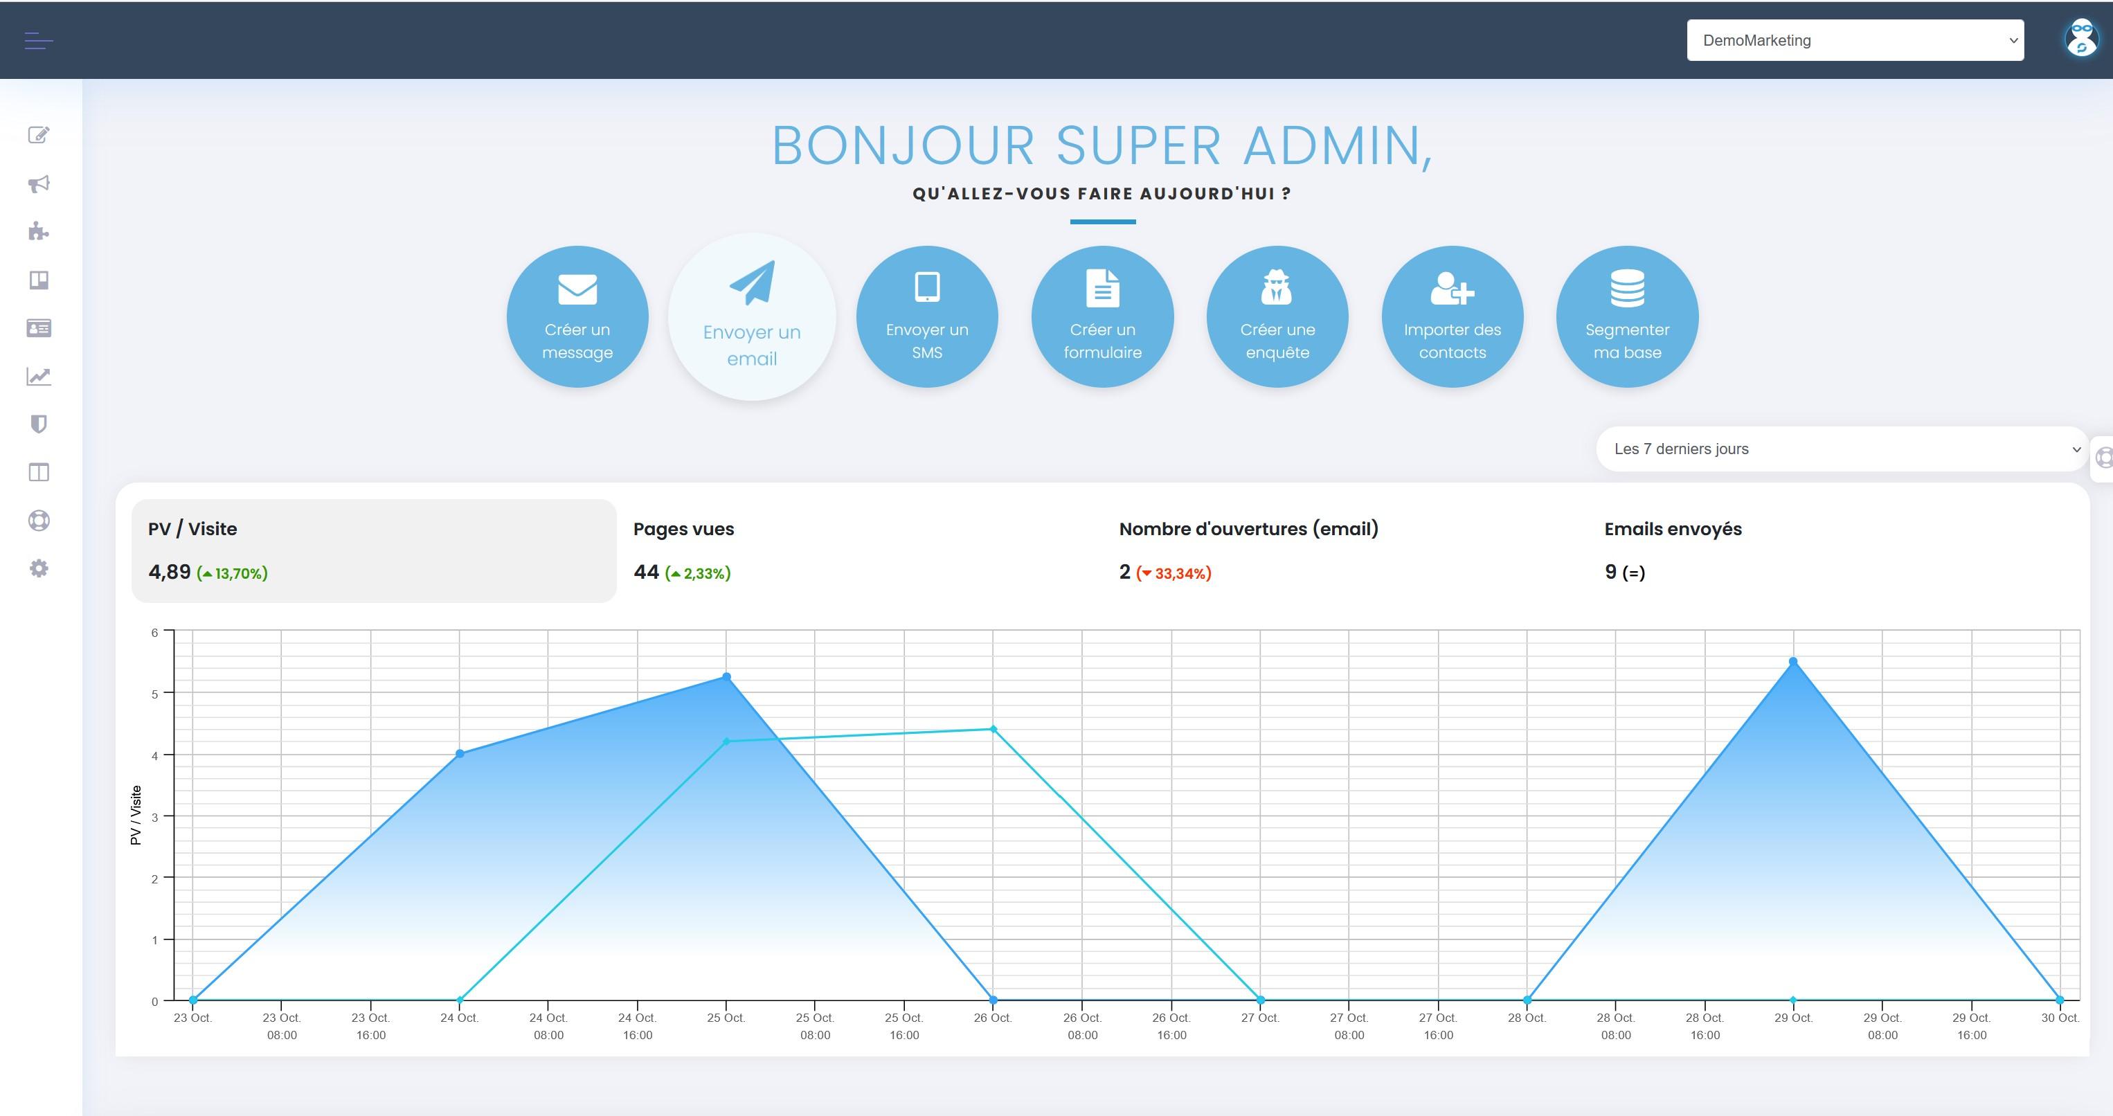Click the 29 Oct. peak data point
The height and width of the screenshot is (1116, 2113).
click(x=1793, y=662)
